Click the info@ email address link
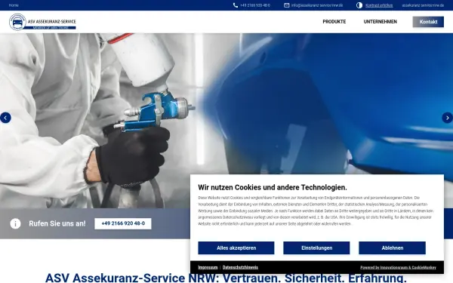453x283 pixels. pyautogui.click(x=317, y=5)
